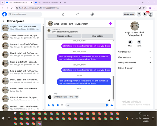Open Chrome three-dot menu

[154, 8]
